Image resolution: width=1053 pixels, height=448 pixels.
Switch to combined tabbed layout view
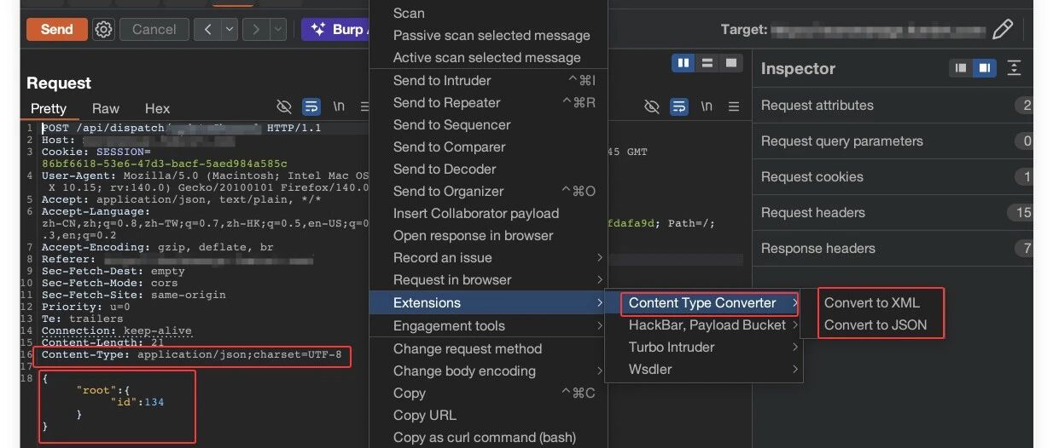click(731, 63)
